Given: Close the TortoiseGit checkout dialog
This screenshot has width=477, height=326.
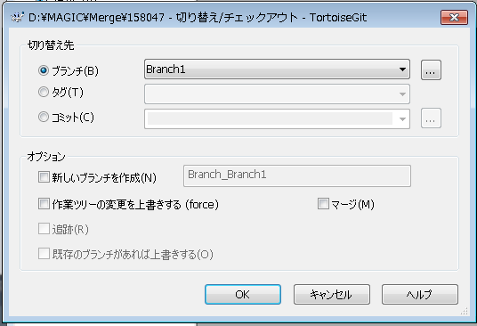Looking at the screenshot, I should tap(454, 17).
